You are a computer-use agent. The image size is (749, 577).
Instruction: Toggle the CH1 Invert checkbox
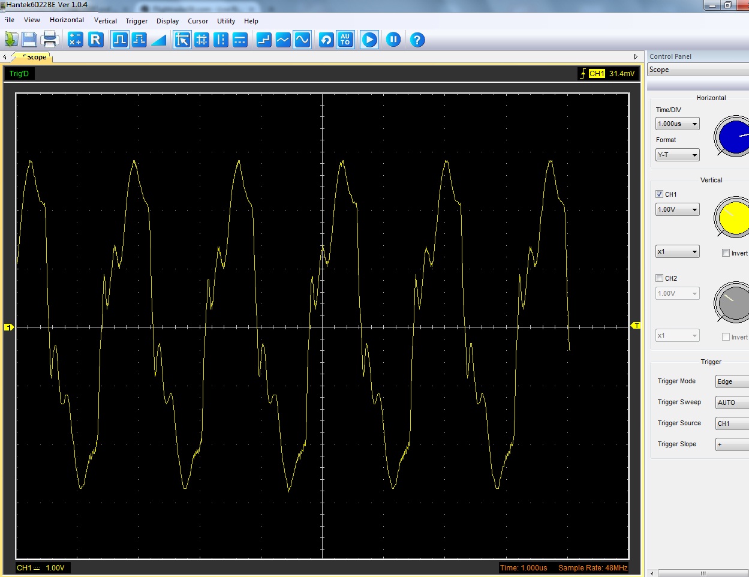726,253
